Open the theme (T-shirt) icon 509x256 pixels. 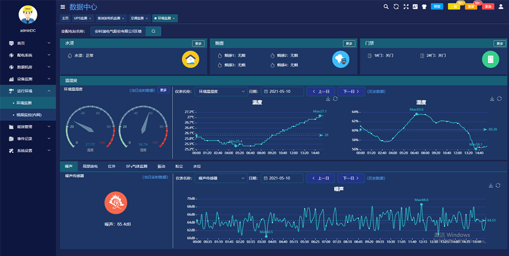tap(424, 7)
